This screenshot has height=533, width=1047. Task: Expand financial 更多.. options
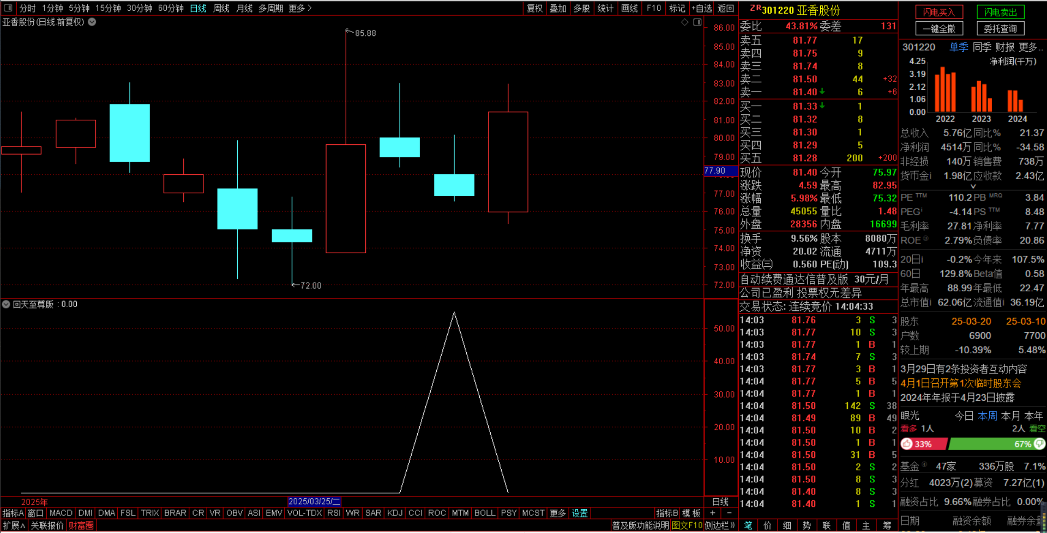(x=1031, y=47)
